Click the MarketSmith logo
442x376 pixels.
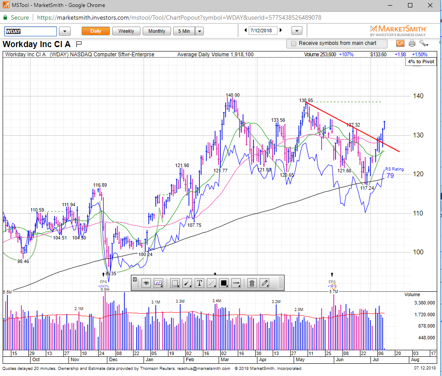click(398, 31)
